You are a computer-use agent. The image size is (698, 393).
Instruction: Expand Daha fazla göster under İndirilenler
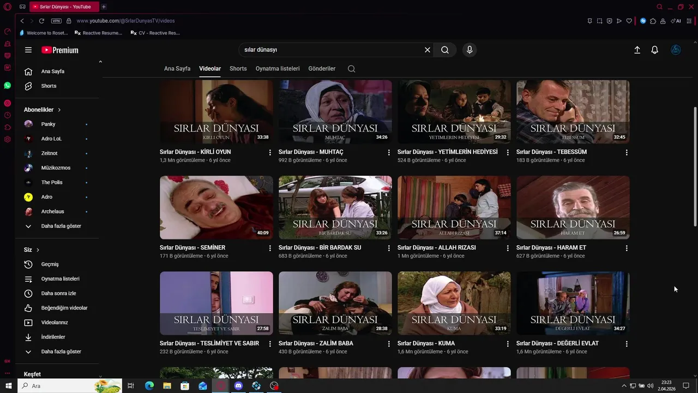(x=57, y=352)
